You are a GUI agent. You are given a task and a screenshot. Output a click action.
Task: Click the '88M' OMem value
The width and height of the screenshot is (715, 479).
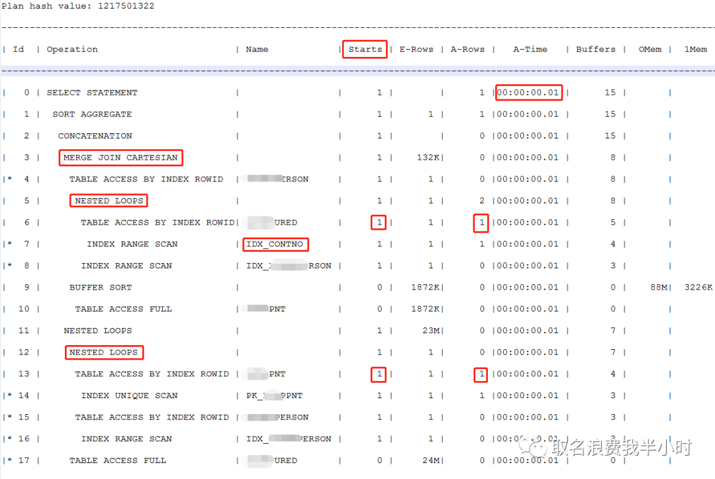point(659,288)
